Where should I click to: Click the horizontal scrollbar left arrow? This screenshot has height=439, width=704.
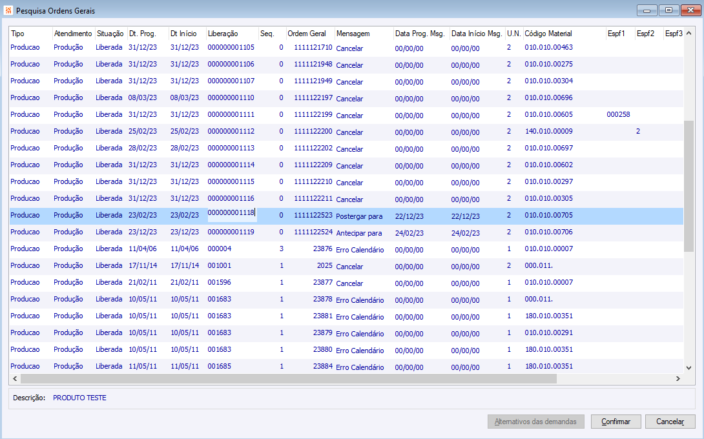click(15, 379)
